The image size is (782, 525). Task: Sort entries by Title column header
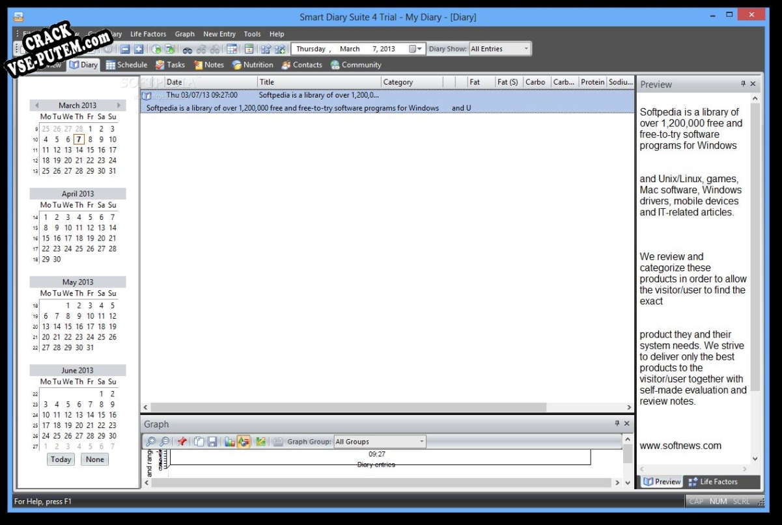[319, 82]
